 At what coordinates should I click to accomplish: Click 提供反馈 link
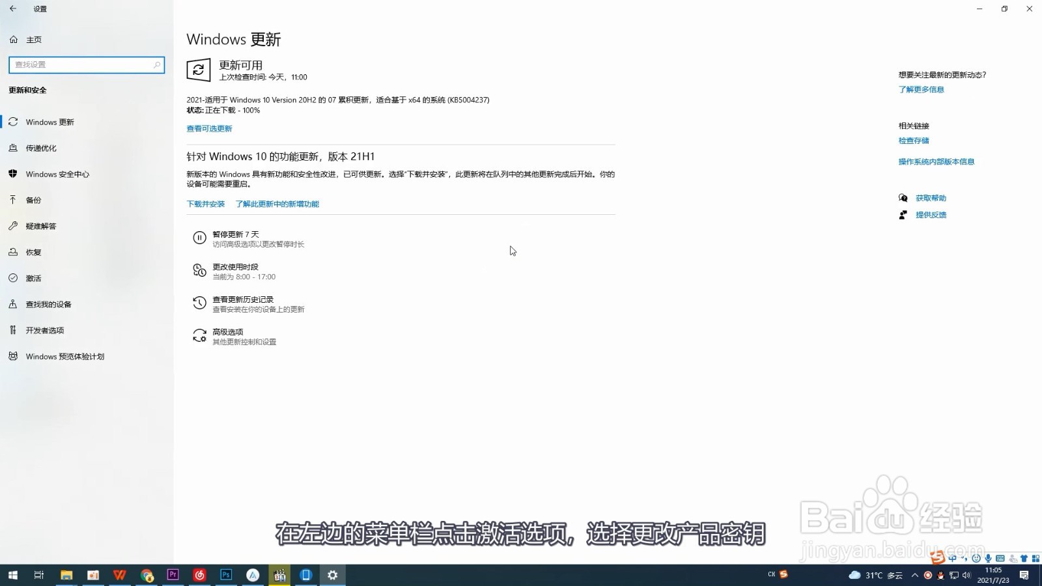pyautogui.click(x=931, y=215)
